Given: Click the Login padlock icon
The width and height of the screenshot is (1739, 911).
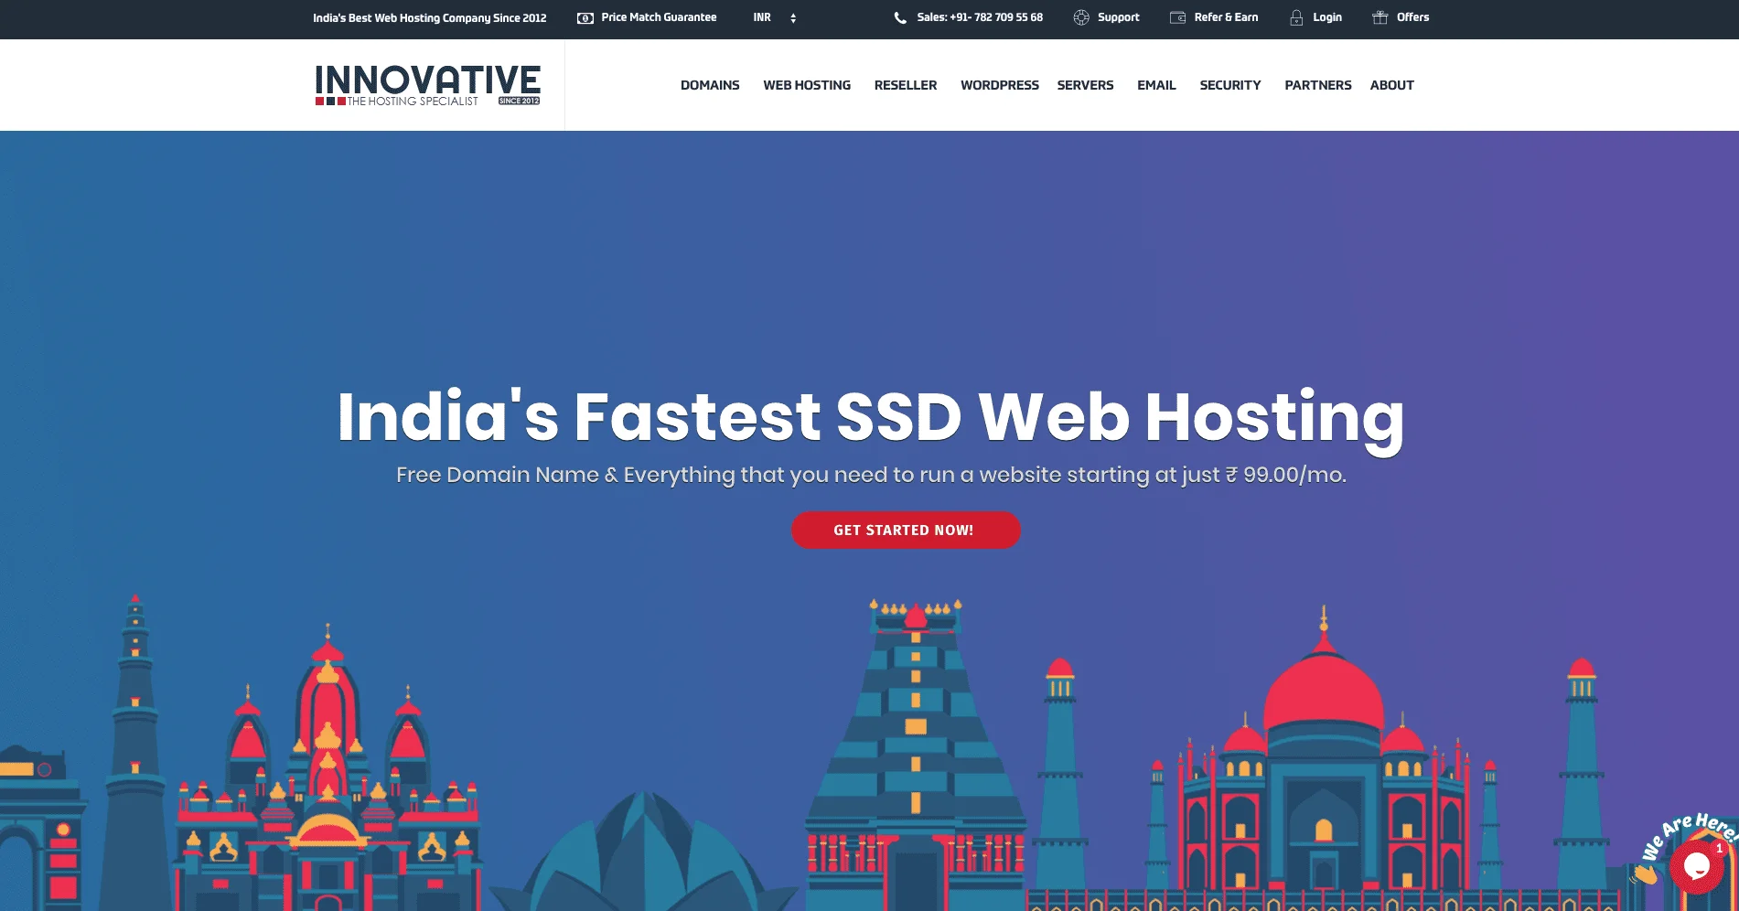Looking at the screenshot, I should click(x=1296, y=17).
